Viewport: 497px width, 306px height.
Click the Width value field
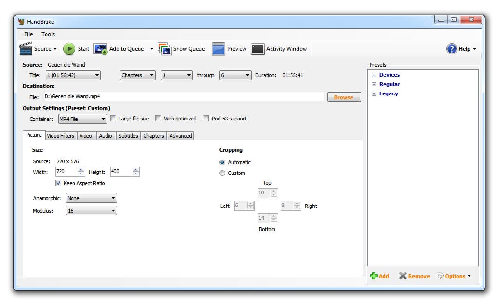(66, 172)
